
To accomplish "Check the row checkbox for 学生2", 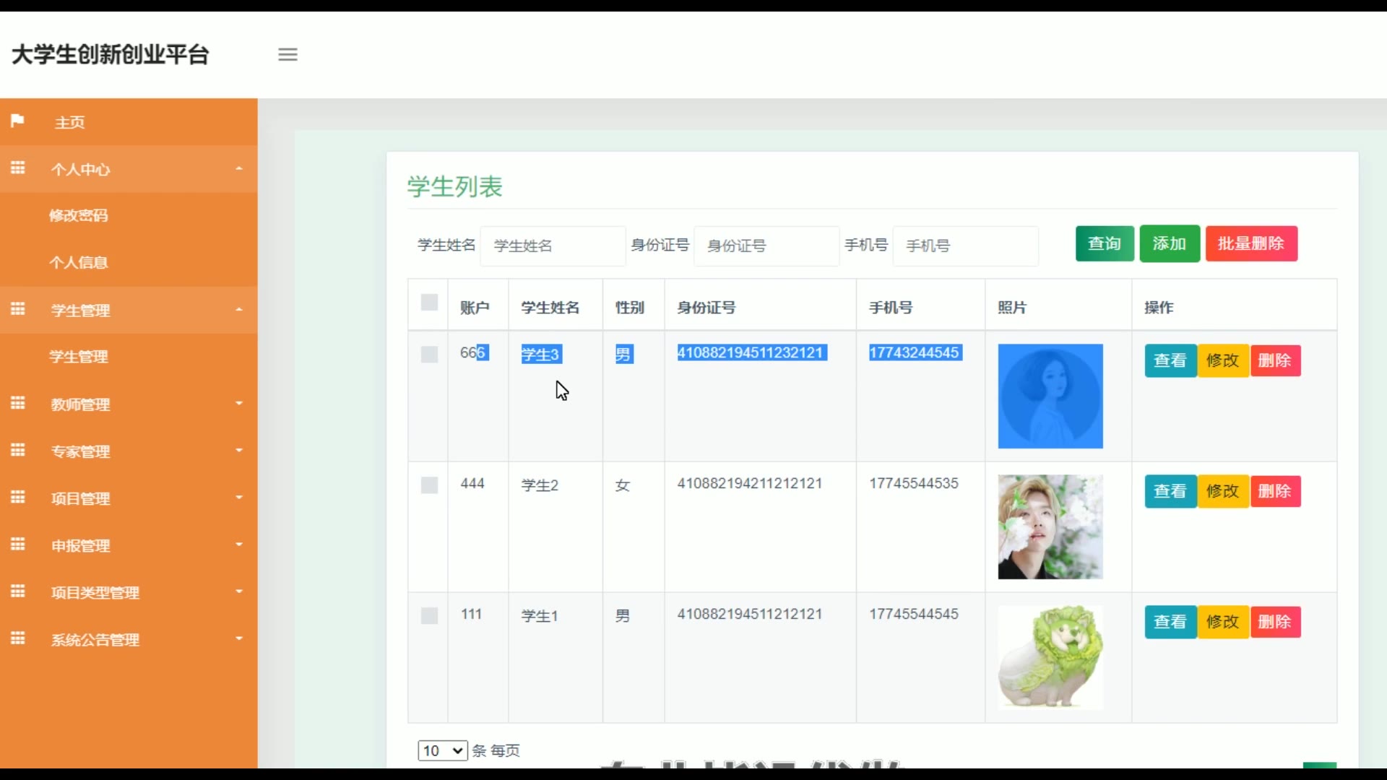I will [429, 485].
